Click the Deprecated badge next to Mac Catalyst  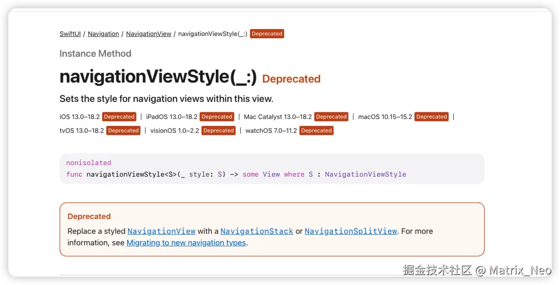pos(331,117)
